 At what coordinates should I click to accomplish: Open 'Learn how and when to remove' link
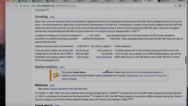[153, 76]
